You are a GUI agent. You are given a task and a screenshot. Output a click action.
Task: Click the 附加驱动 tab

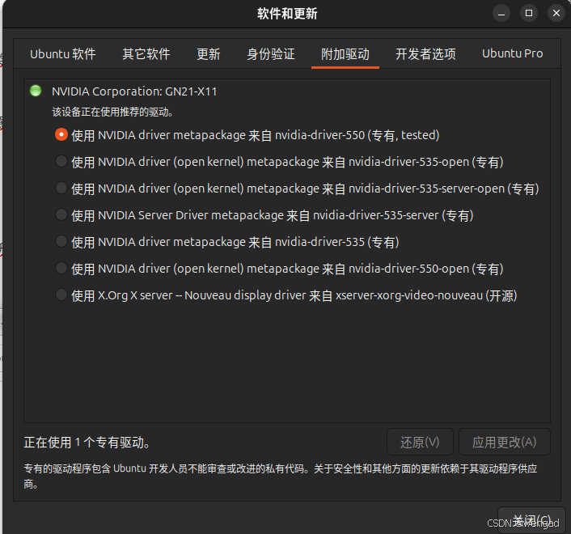(345, 54)
